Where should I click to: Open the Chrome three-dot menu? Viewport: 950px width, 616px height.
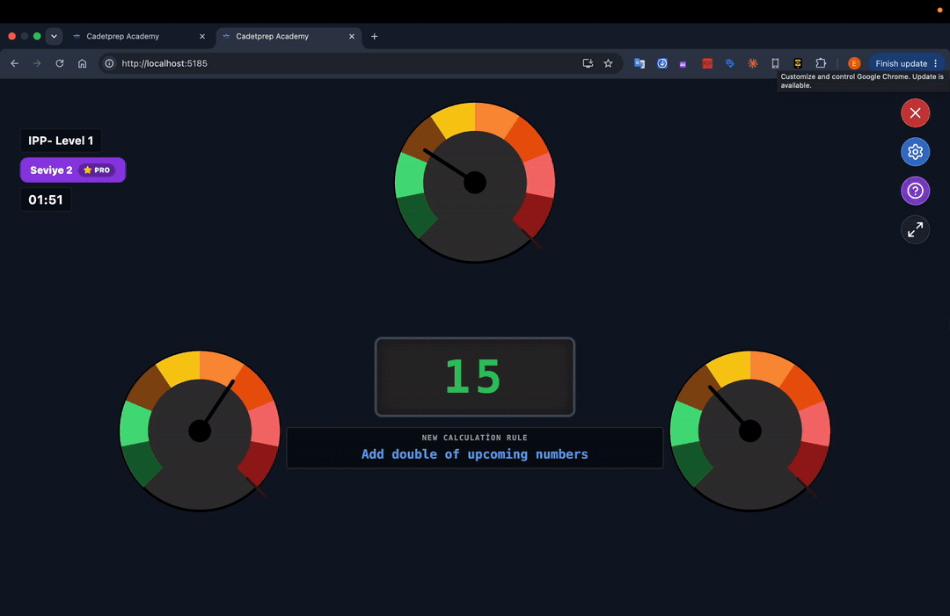click(x=935, y=63)
